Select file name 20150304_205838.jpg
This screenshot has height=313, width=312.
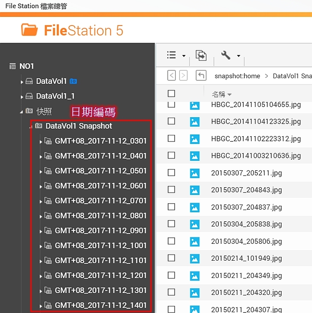click(x=247, y=224)
